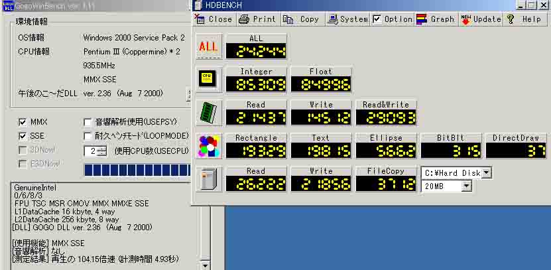Click the Update toolbar button
The image size is (551, 270).
[481, 19]
